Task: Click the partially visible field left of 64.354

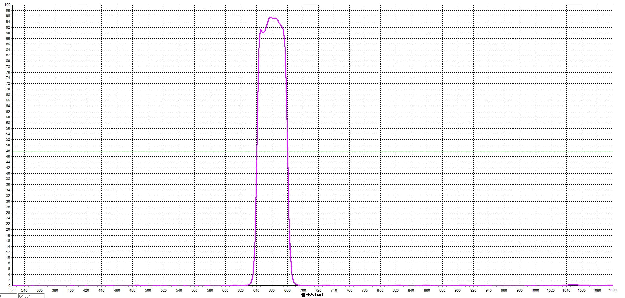Action: click(x=7, y=296)
